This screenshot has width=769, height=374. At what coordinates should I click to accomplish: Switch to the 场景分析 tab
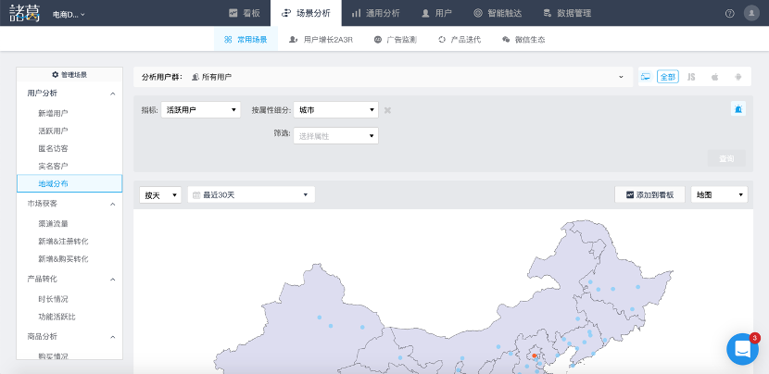[306, 13]
